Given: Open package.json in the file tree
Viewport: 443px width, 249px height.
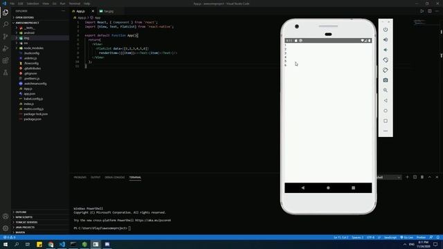Looking at the screenshot, I should pyautogui.click(x=33, y=119).
